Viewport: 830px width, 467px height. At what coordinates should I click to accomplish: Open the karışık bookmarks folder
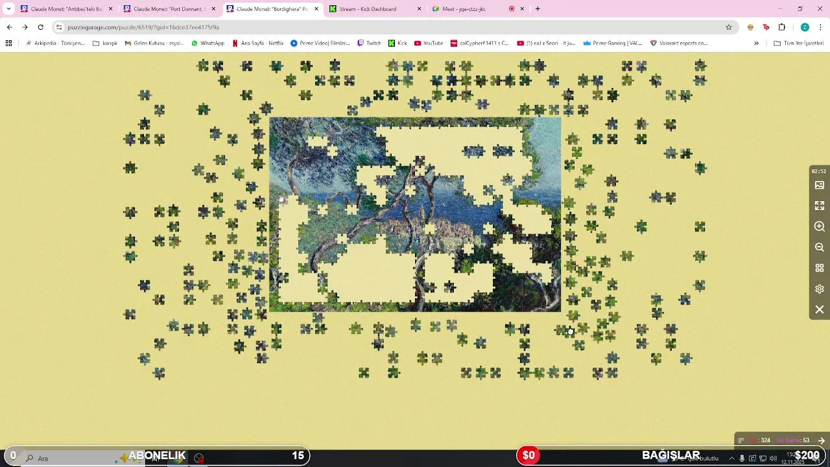point(105,43)
